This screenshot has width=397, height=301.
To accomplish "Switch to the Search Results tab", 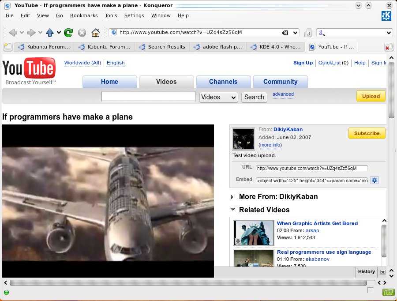I will 166,47.
